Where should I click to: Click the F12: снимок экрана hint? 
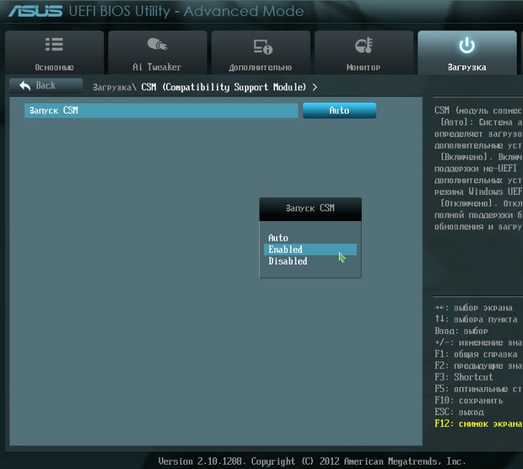(478, 423)
